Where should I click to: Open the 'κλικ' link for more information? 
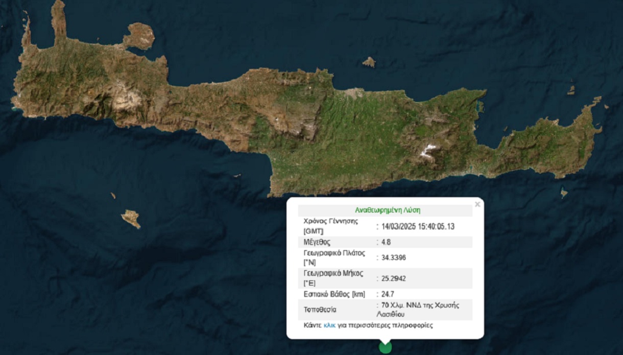330,325
